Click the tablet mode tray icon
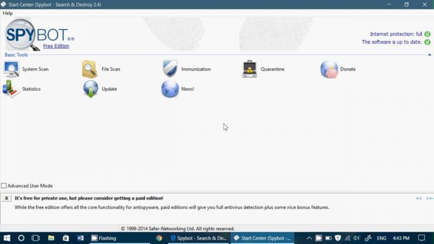Screen dimensions: 434x244 (x=318, y=238)
